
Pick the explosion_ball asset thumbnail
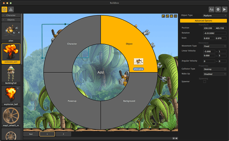(11, 96)
